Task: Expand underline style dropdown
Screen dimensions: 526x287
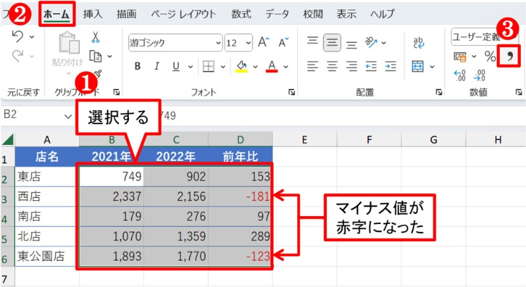Action: coord(191,66)
